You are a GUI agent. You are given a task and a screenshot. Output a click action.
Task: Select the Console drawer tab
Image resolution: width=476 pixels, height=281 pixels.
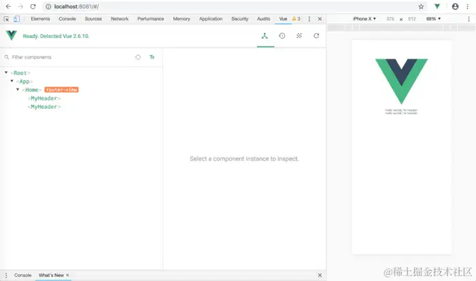click(22, 276)
